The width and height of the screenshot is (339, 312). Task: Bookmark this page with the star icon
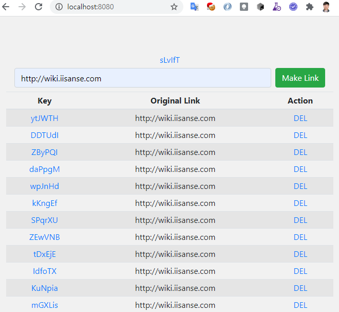pyautogui.click(x=174, y=7)
